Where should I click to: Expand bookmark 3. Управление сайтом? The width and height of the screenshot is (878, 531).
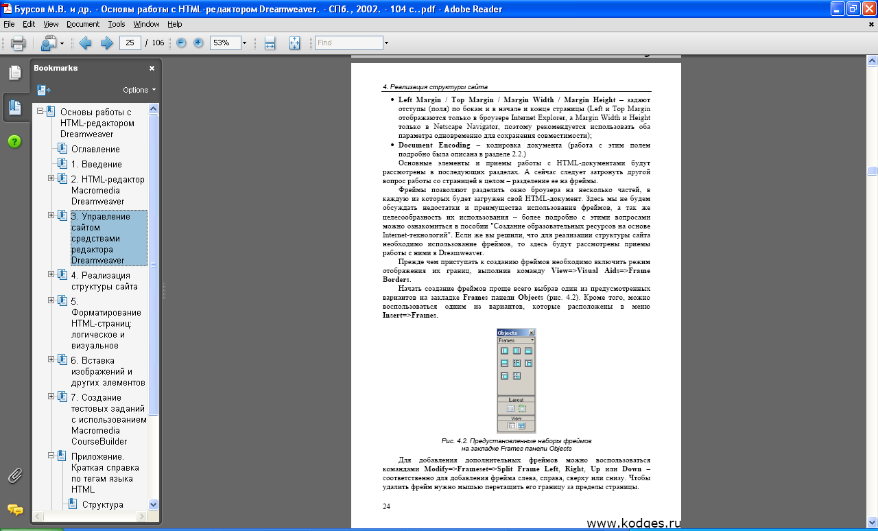click(x=51, y=215)
